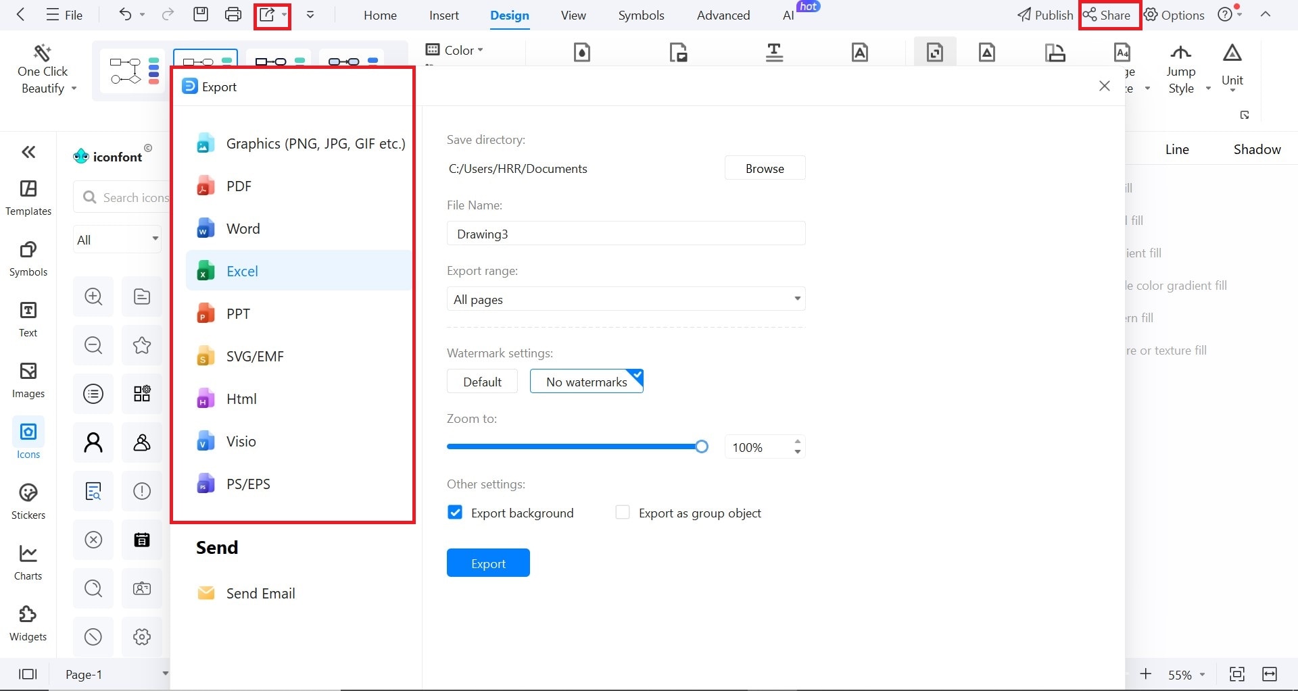Click the Zoom to slider handle

click(x=702, y=446)
